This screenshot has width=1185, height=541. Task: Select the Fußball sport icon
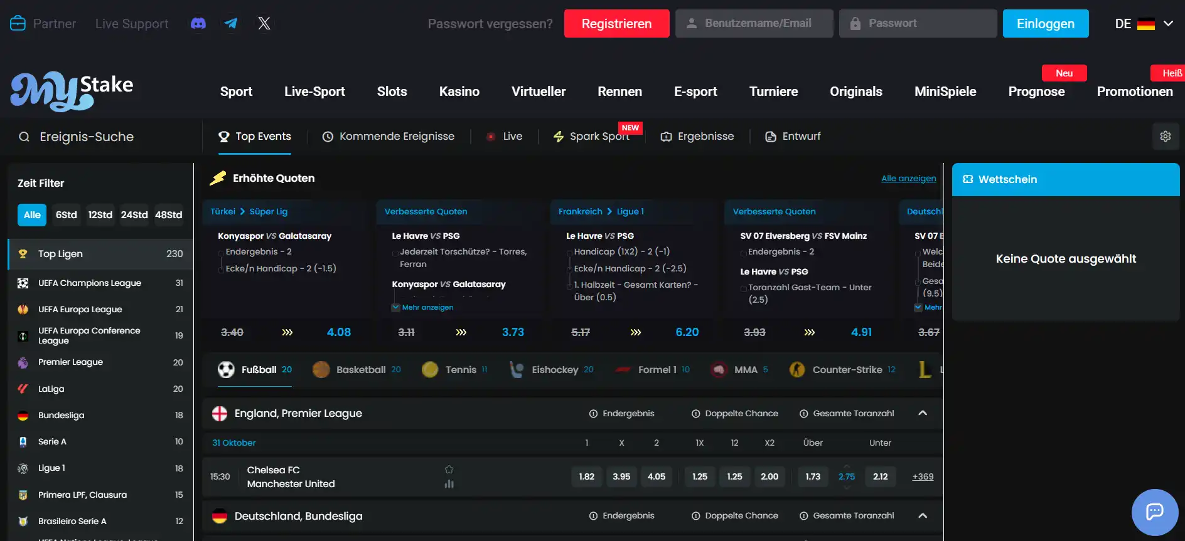(226, 370)
